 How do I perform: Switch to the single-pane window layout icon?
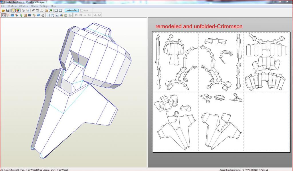point(60,11)
